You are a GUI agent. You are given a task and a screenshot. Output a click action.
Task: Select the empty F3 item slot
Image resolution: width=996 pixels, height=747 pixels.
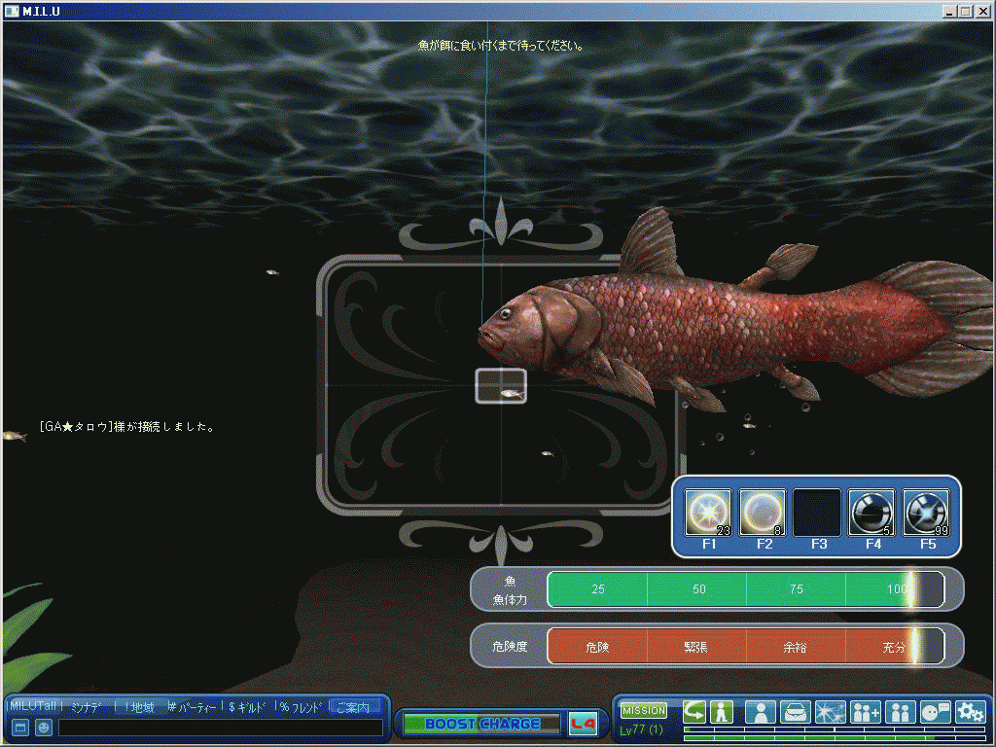[x=818, y=513]
